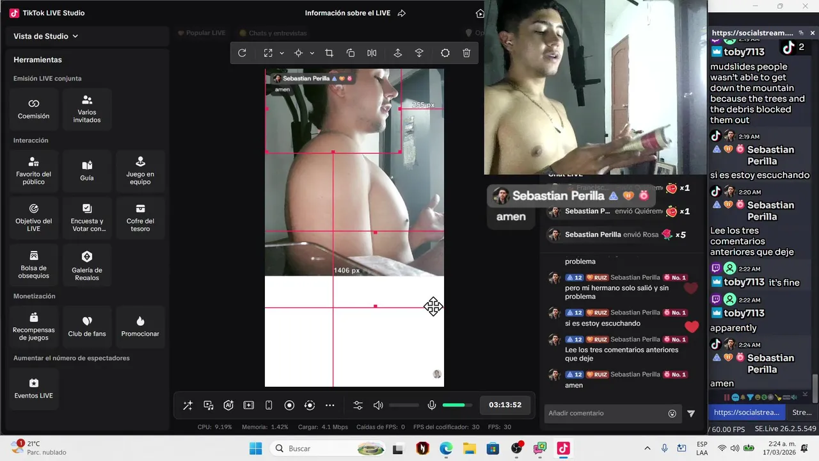
Task: Open the Objetivo del LIVE tool
Action: coord(34,218)
